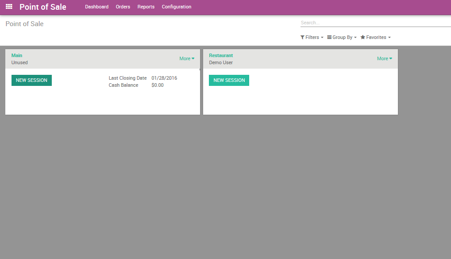Open the Dashboard menu

point(96,7)
